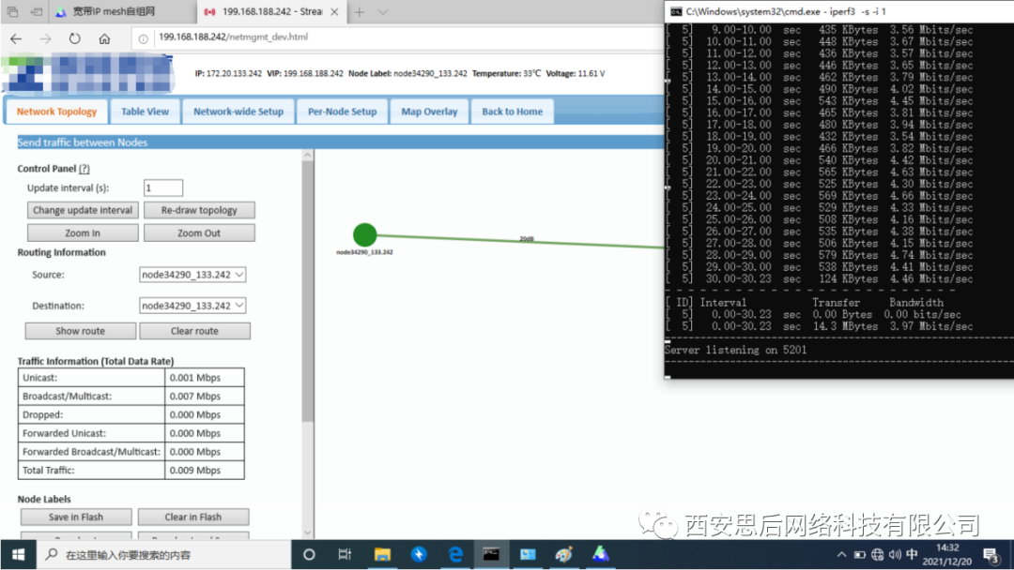Click the control panel scrollbar down arrow
The image size is (1014, 570).
pos(308,532)
